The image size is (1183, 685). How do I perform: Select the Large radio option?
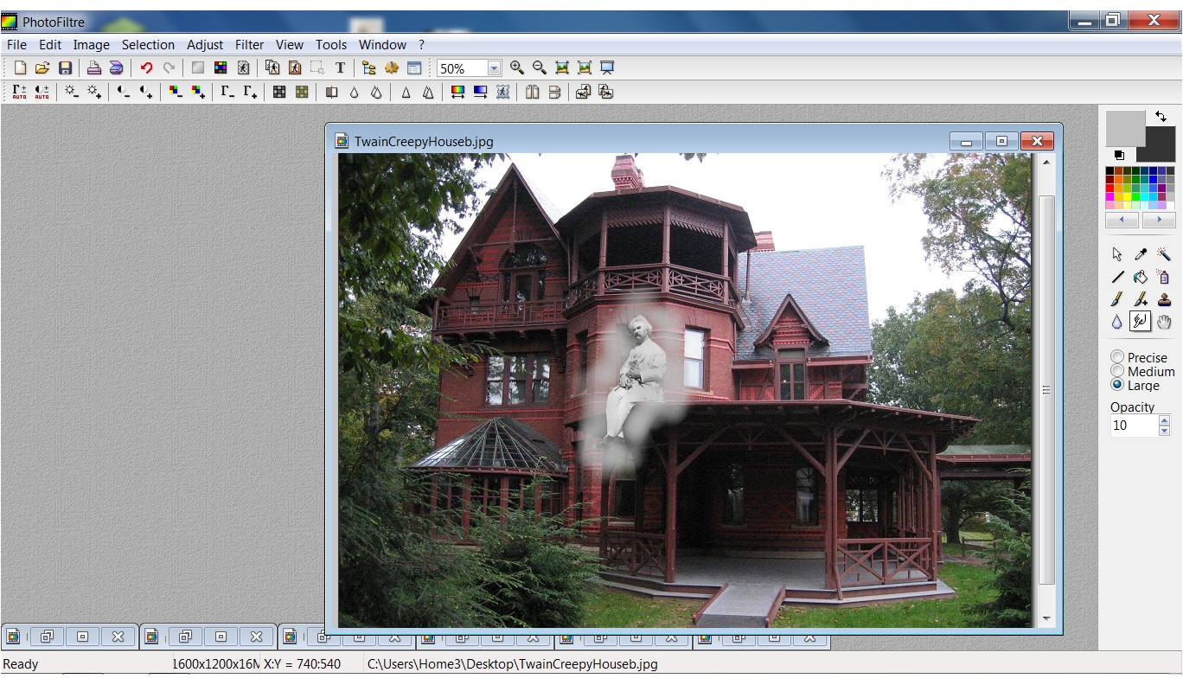(1117, 385)
